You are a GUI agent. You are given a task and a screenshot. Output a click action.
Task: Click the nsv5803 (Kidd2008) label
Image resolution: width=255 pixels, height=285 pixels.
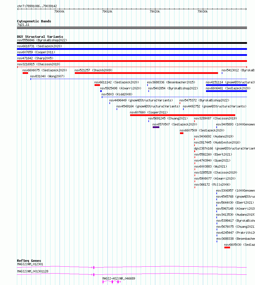tap(117, 94)
